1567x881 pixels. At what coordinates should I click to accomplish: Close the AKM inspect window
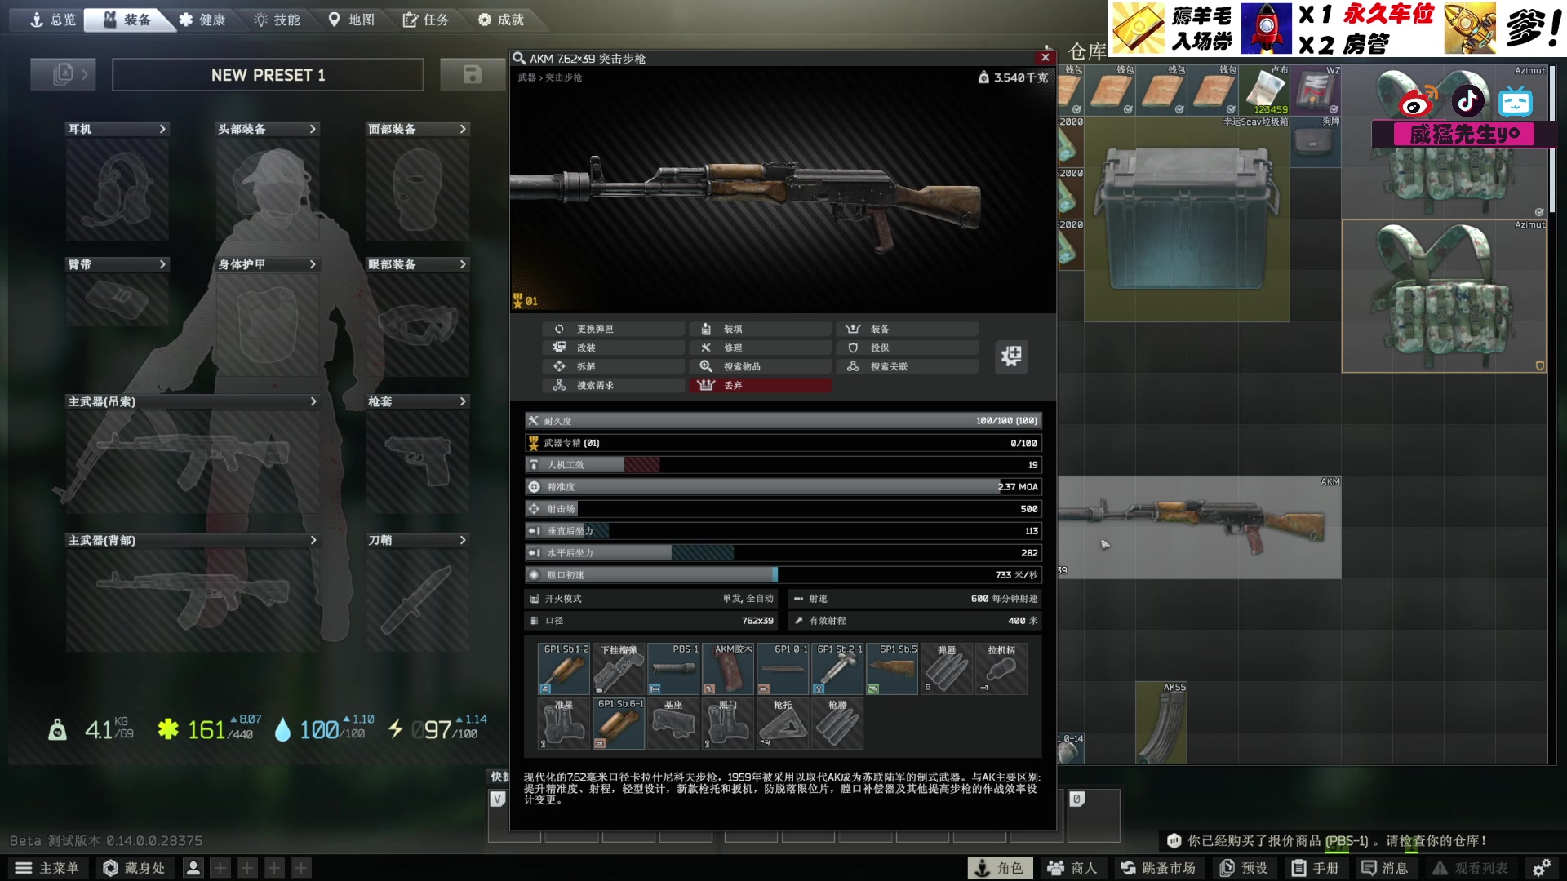pyautogui.click(x=1045, y=58)
